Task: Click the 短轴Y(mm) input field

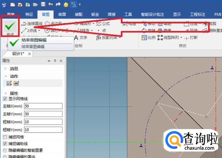Action: (43, 130)
